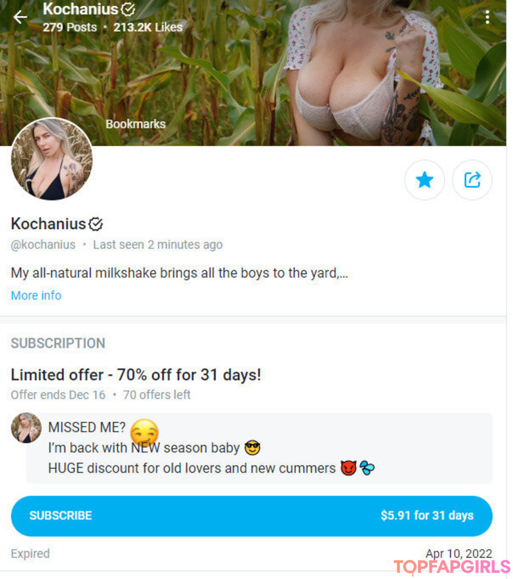Click the 213.2K Likes counter
Image resolution: width=513 pixels, height=579 pixels.
(148, 28)
